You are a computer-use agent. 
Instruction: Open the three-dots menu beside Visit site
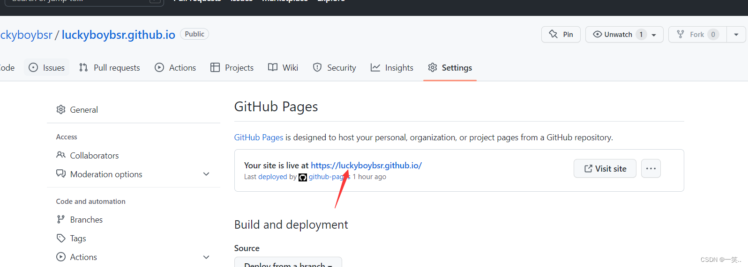[x=651, y=168]
